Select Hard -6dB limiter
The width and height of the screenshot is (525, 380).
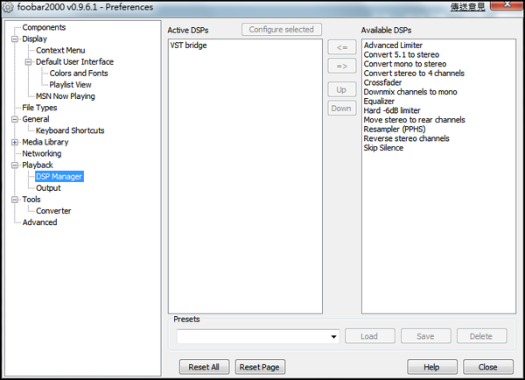point(392,110)
